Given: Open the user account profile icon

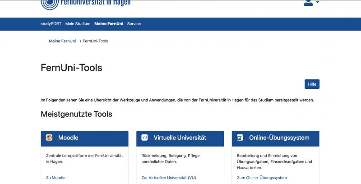Looking at the screenshot, I should pos(308,3).
